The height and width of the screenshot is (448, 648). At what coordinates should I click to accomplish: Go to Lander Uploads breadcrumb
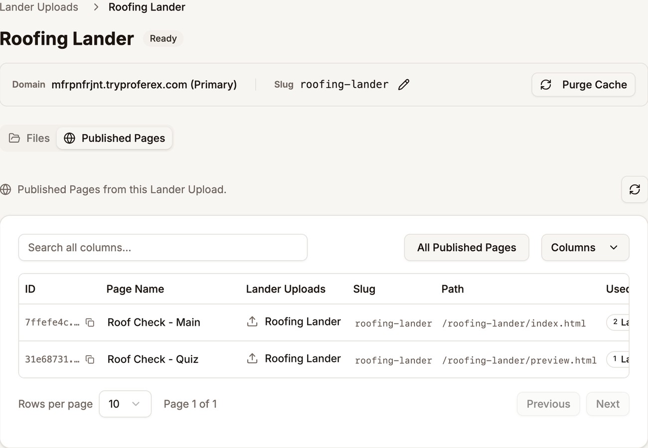click(39, 7)
